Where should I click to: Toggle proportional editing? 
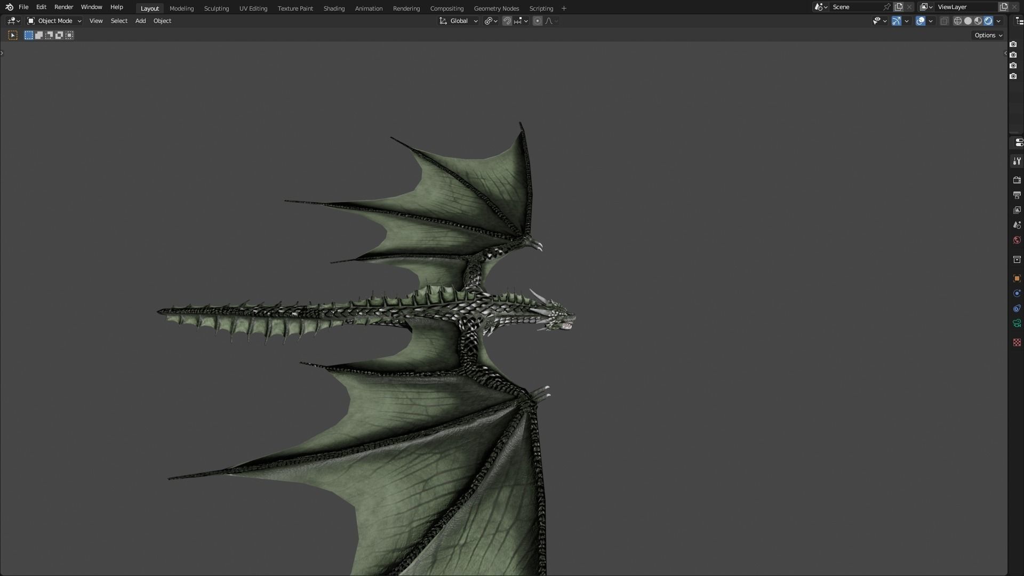click(x=538, y=21)
